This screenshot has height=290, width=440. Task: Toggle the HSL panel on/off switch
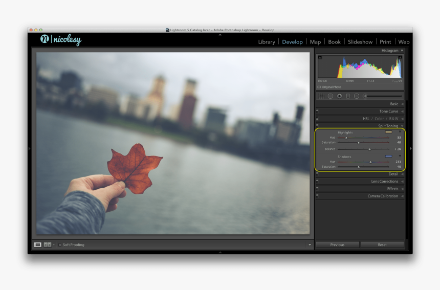[x=317, y=118]
